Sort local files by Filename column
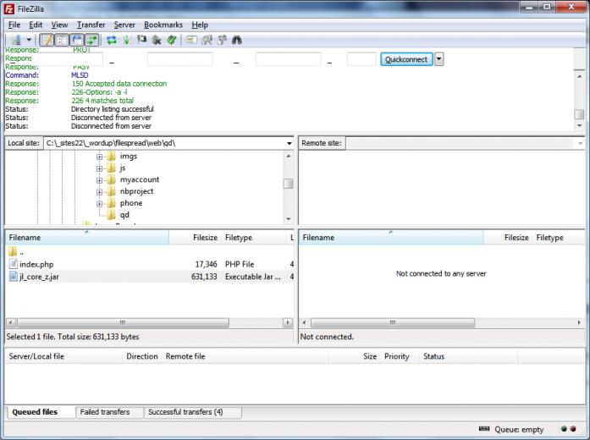This screenshot has height=440, width=590. [x=87, y=238]
